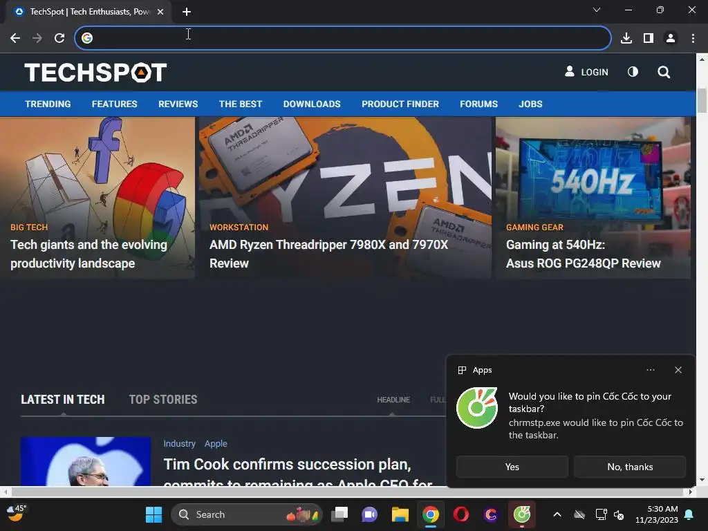Click the browser forward arrow

[37, 38]
